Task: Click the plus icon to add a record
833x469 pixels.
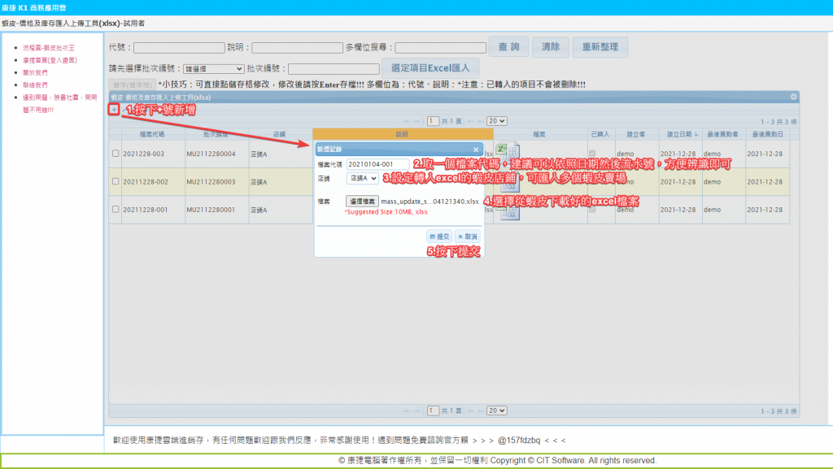Action: coord(114,109)
